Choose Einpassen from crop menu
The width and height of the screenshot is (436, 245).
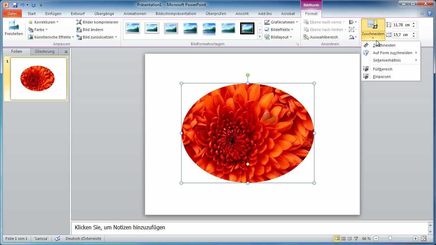tap(381, 77)
